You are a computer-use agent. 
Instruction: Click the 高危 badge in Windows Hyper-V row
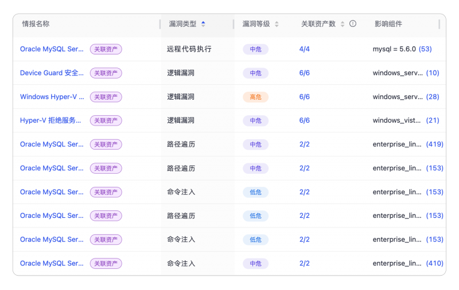coord(255,97)
